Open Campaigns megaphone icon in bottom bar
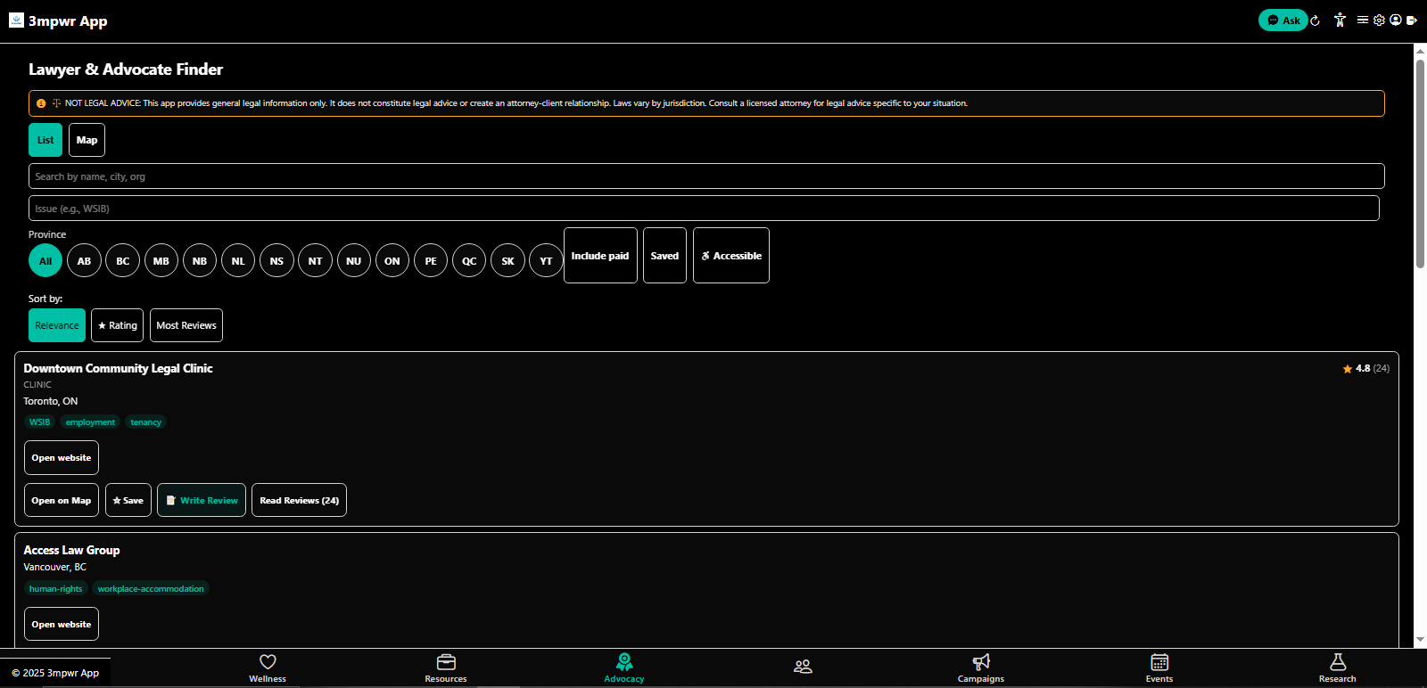 tap(981, 668)
